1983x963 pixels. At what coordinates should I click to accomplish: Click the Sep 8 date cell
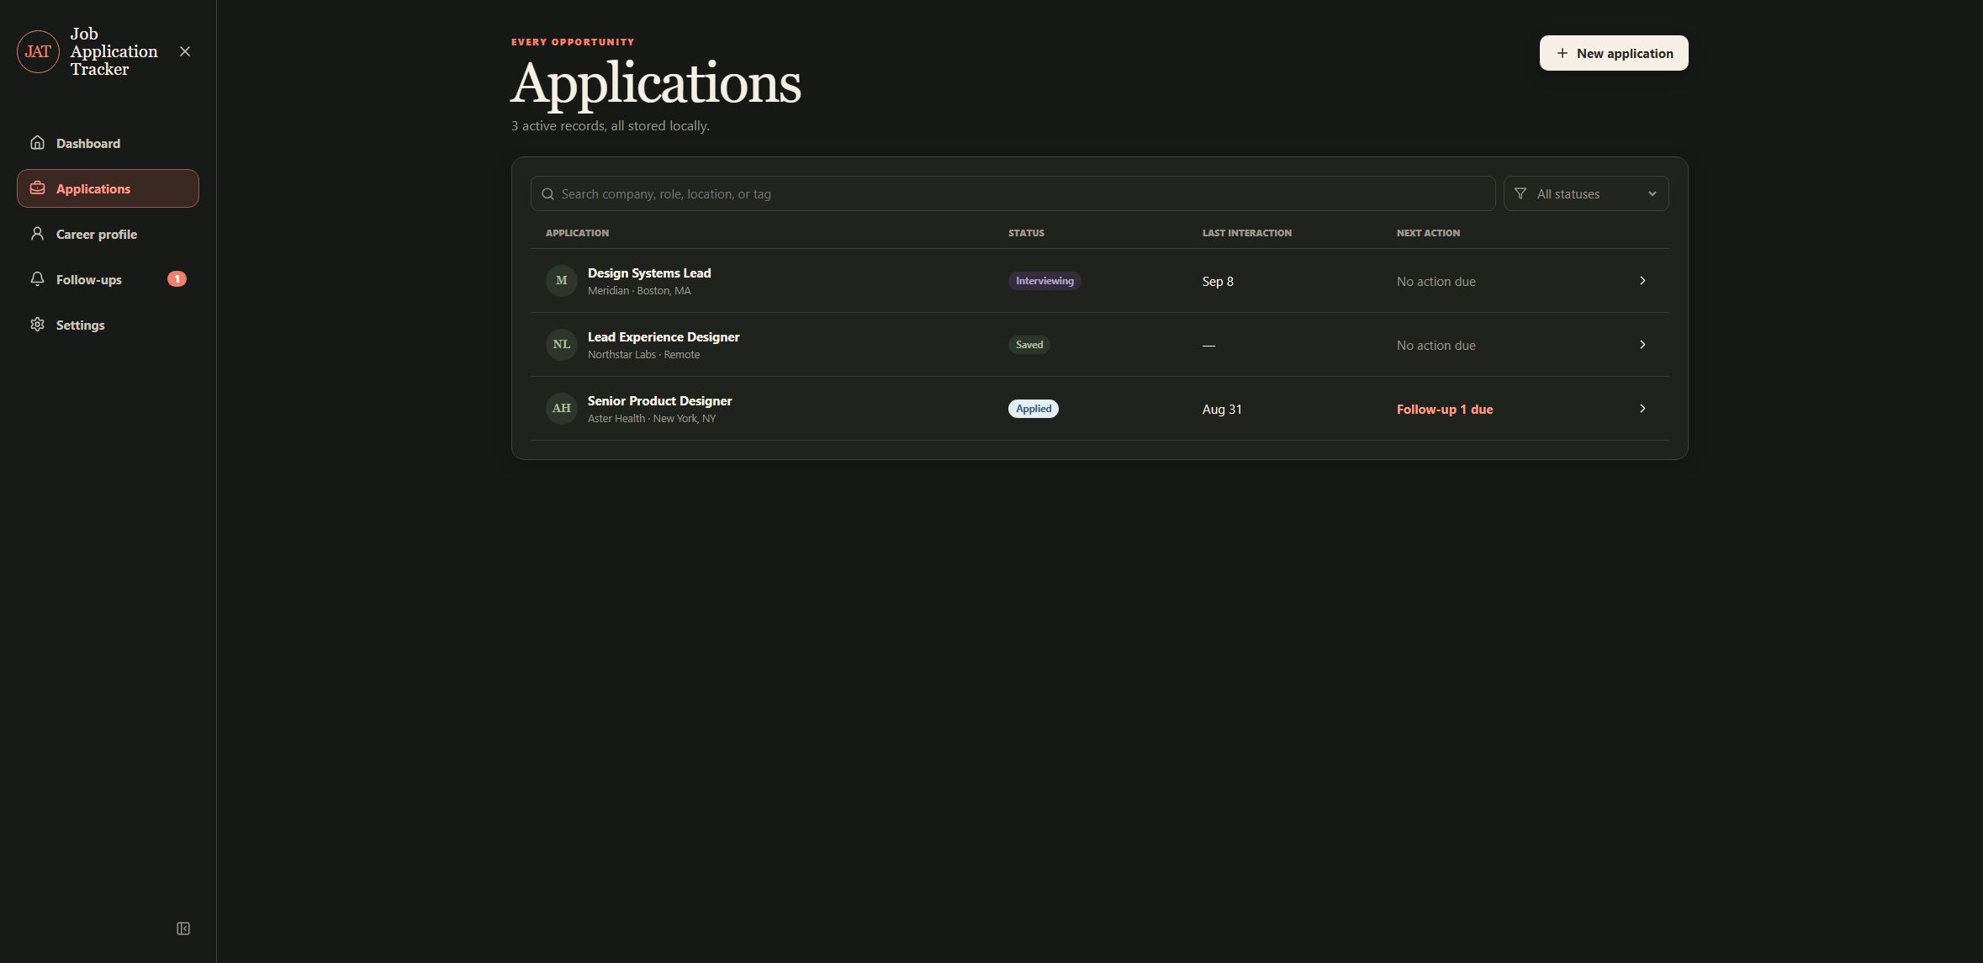coord(1218,281)
